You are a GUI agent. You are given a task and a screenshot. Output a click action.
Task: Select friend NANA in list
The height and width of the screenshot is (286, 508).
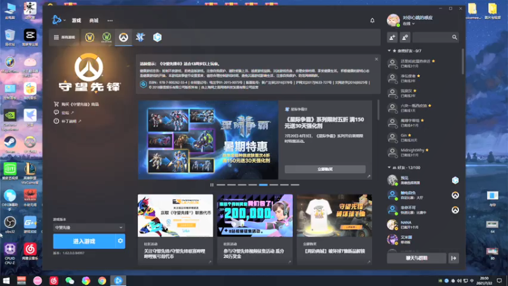(423, 225)
